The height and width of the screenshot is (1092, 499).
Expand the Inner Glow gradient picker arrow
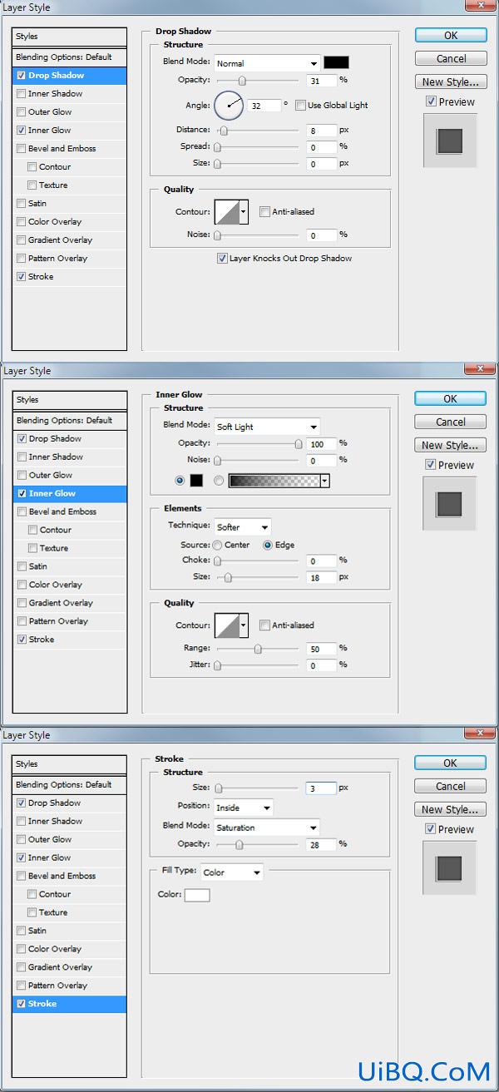[x=324, y=480]
